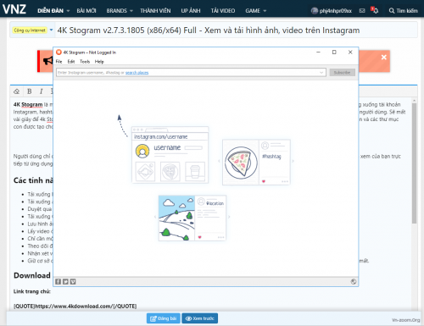Click the thread title text field
Image resolution: width=424 pixels, height=326 pixels.
[237, 30]
